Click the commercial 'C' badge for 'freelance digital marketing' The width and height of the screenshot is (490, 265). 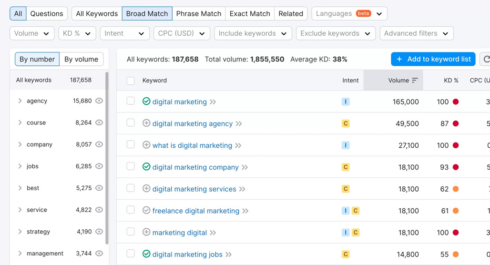355,211
